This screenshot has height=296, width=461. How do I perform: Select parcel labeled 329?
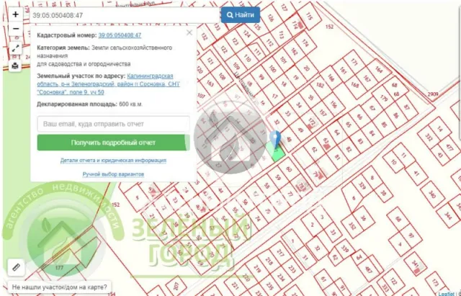click(x=362, y=185)
